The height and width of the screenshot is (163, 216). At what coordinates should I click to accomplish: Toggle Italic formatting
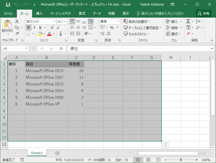(x=34, y=27)
